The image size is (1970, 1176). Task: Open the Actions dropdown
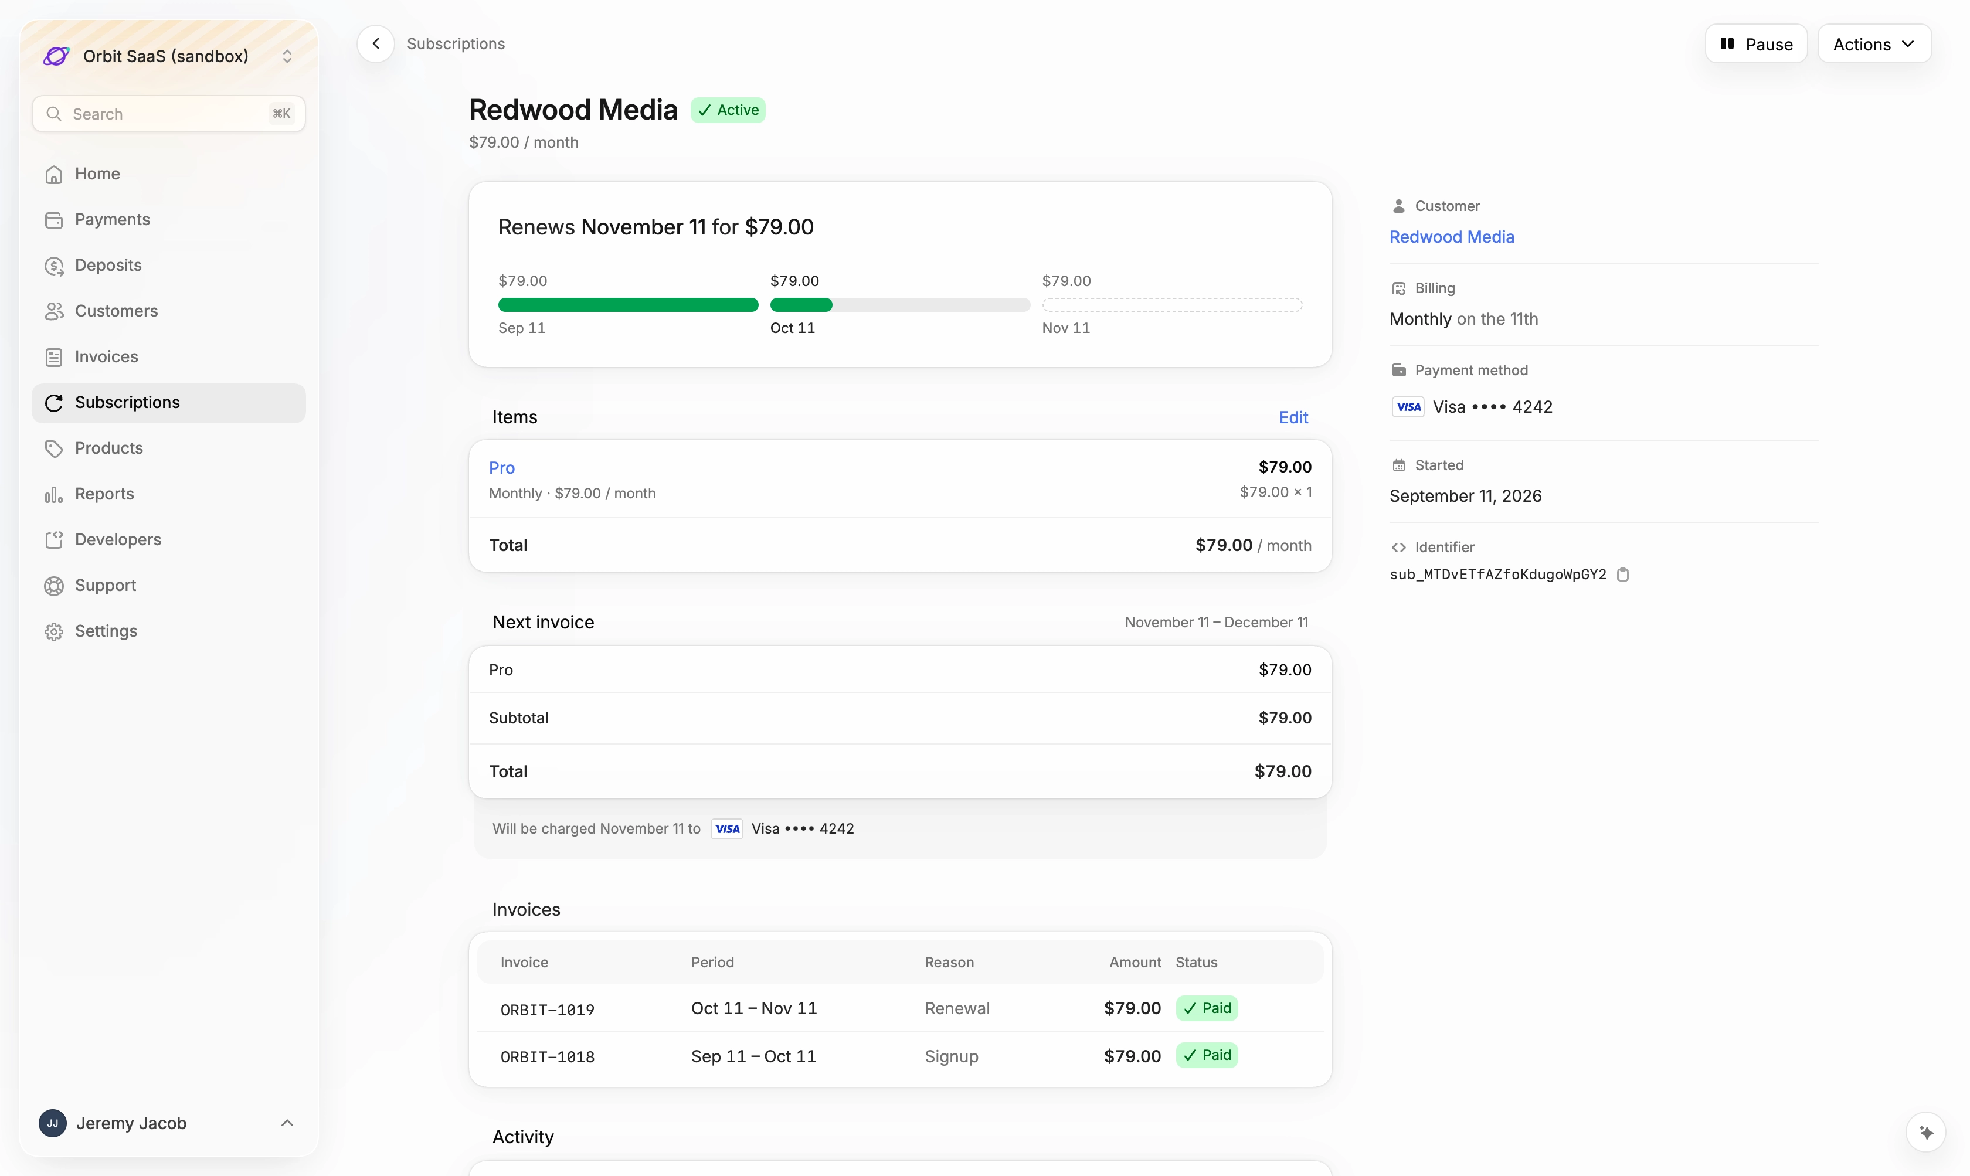click(1874, 43)
